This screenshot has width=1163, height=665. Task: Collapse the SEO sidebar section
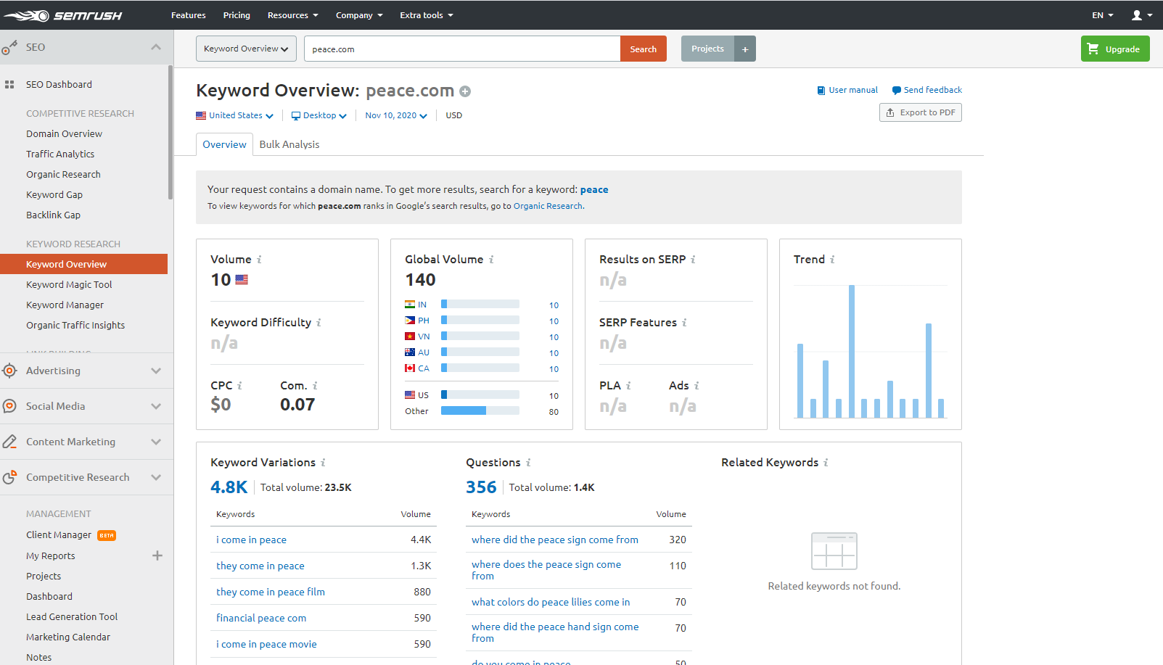(x=156, y=47)
